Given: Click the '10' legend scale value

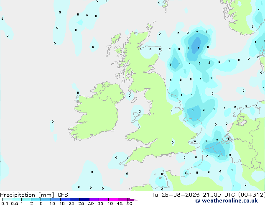Looking at the screenshot, I should (x=52, y=203).
